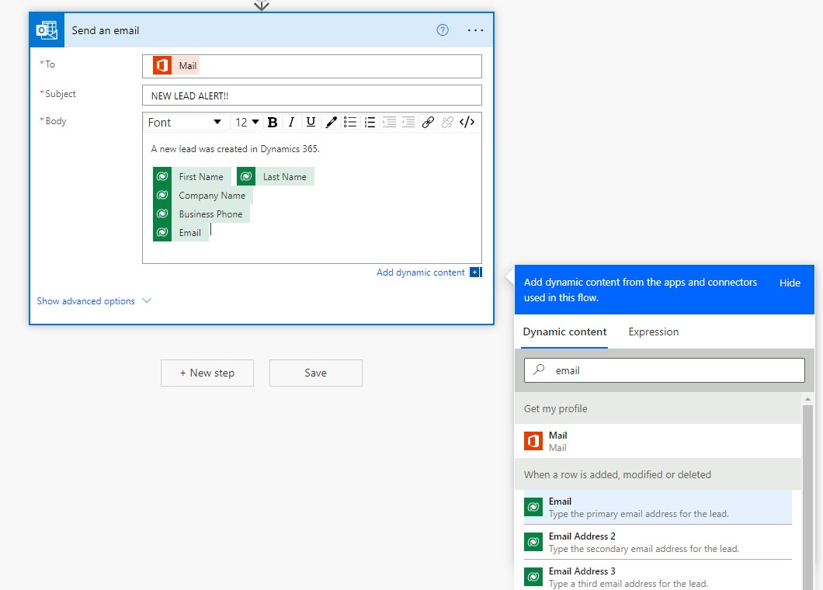Click Dataverse icon beside Email Address 2

(x=533, y=542)
